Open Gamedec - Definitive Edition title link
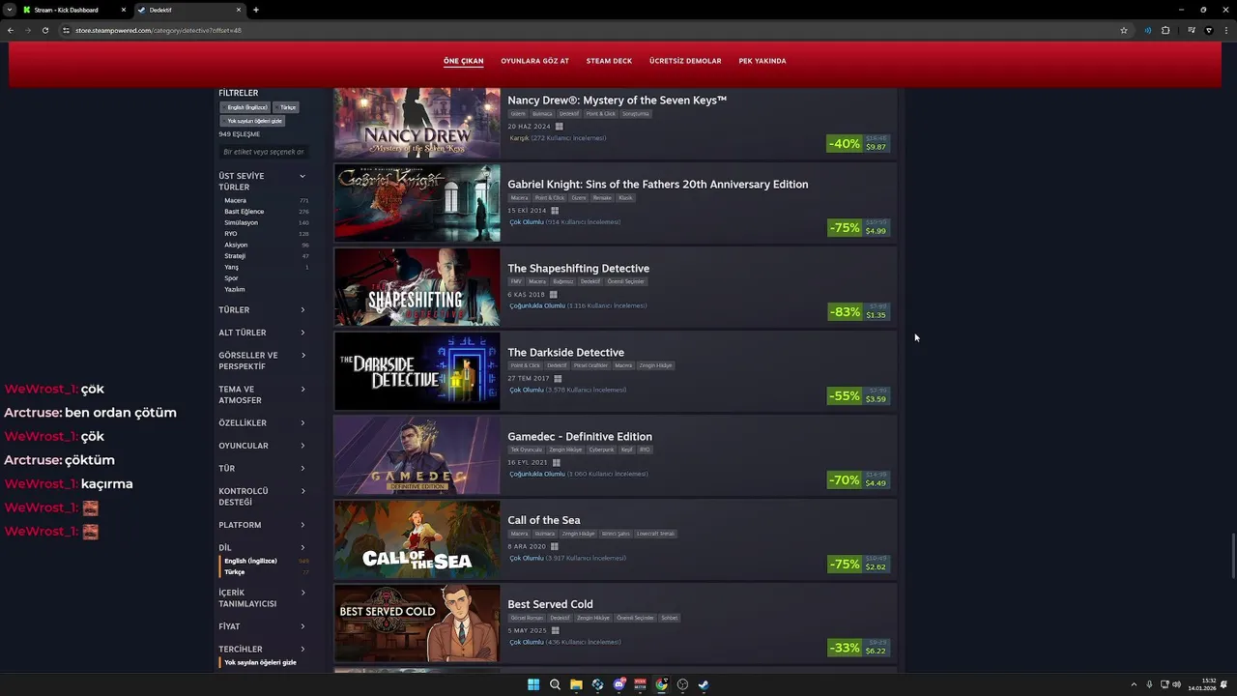The height and width of the screenshot is (696, 1237). [580, 436]
